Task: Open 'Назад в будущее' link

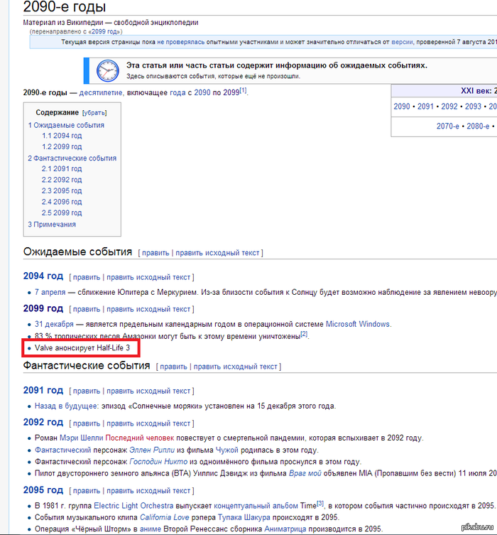Action: 66,406
